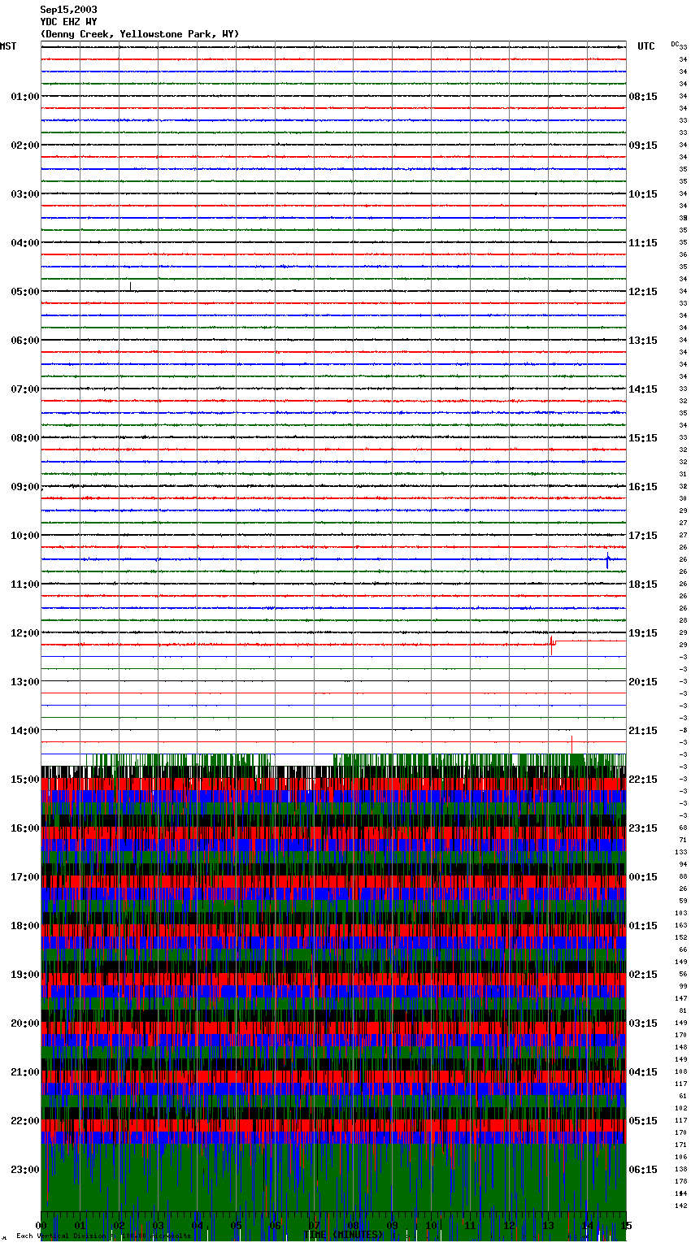
Task: Click the 10:15 UTC time label
Action: pyautogui.click(x=643, y=194)
